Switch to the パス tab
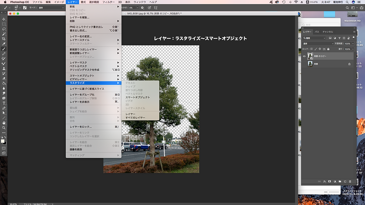 (317, 32)
